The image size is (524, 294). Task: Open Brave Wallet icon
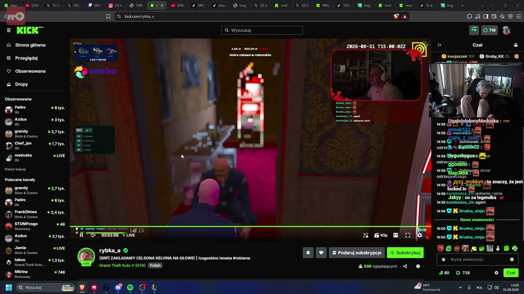click(x=494, y=16)
